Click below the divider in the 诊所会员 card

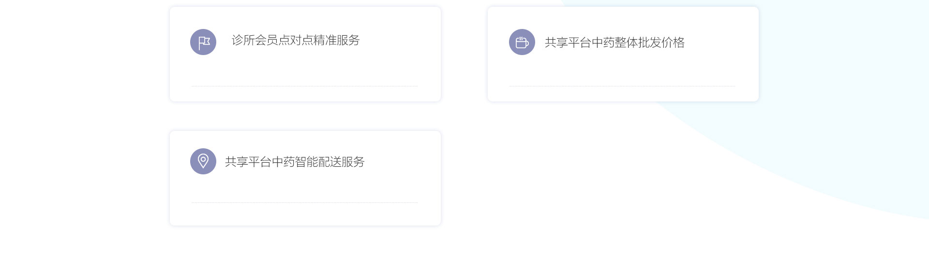(305, 94)
